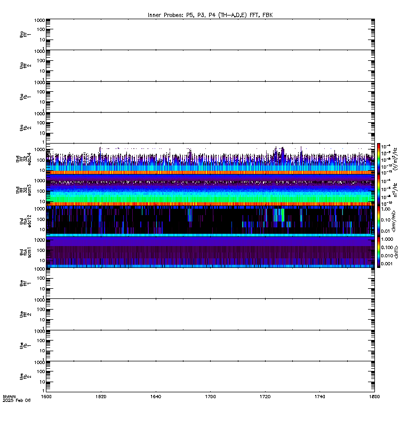Click the 'tha fb 1' panel label
This screenshot has height=427, width=400.
[x=25, y=97]
